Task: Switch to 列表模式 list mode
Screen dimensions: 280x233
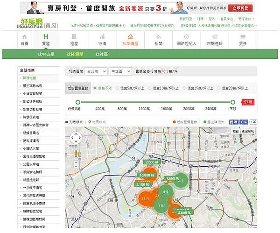Action: point(74,122)
